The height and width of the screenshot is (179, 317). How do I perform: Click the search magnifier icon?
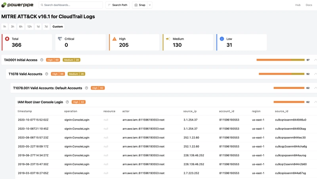click(42, 5)
